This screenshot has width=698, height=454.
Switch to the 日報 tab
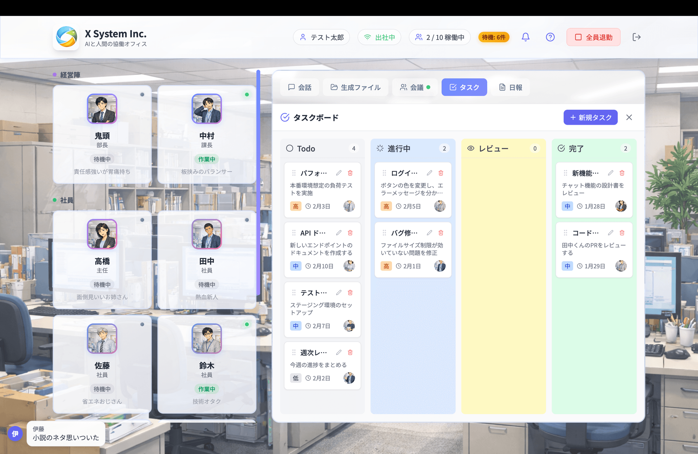pos(510,88)
